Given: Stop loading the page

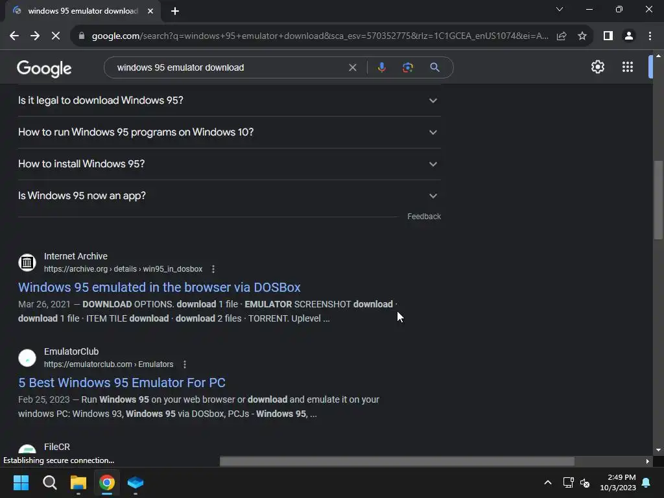Looking at the screenshot, I should (x=56, y=36).
